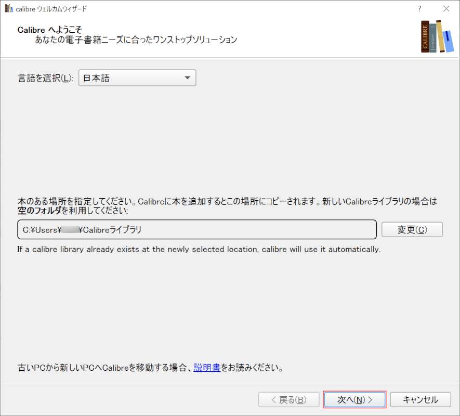Screen dimensions: 460x416
Task: Click the キャンセル cancel button
Action: [x=420, y=399]
